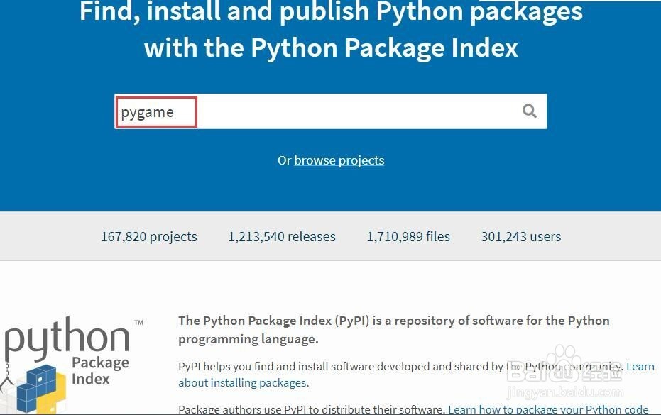
Task: Click the 167,820 projects statistic
Action: pyautogui.click(x=149, y=237)
